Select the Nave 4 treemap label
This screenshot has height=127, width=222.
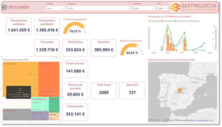pos(6,119)
